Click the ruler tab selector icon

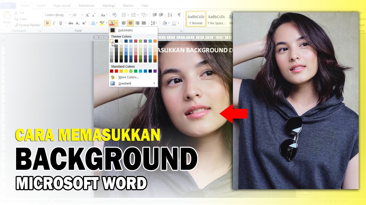click(x=3, y=38)
